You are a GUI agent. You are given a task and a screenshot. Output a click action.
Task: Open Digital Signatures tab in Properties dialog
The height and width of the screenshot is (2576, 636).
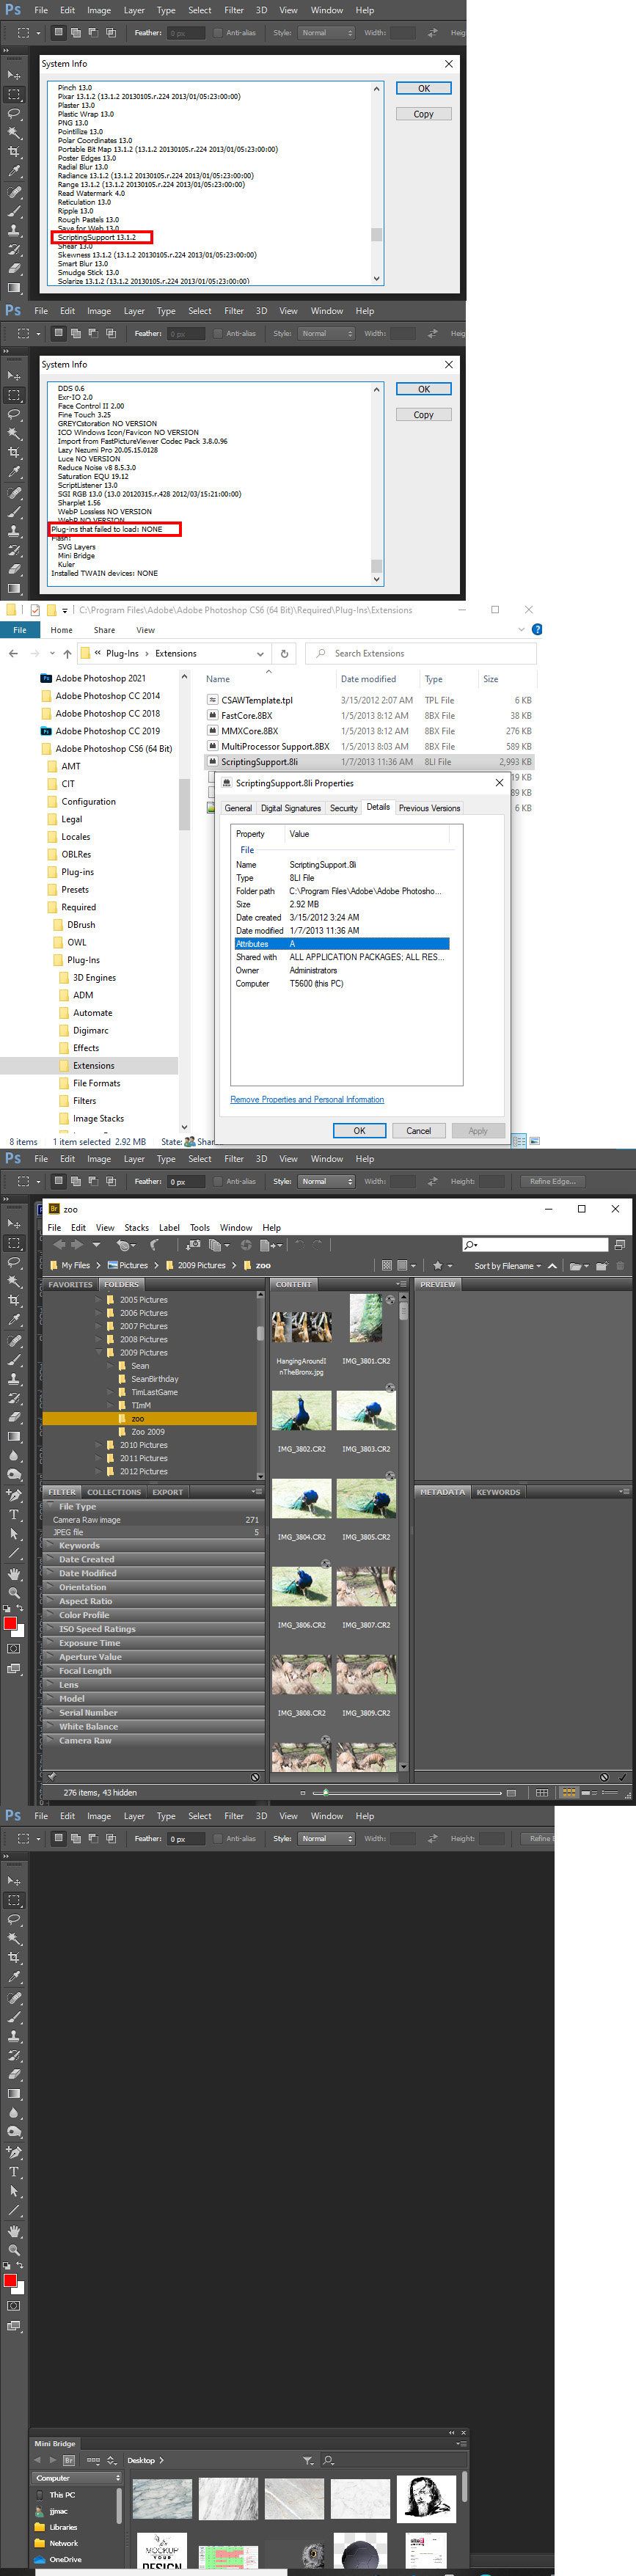[x=291, y=808]
